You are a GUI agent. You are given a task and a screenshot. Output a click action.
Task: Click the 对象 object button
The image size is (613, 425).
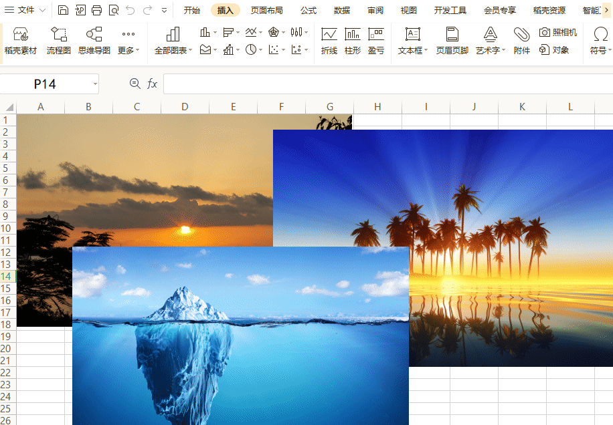point(554,49)
